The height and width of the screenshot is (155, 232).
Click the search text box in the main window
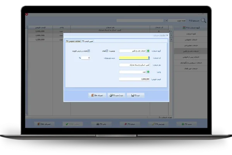(140, 21)
